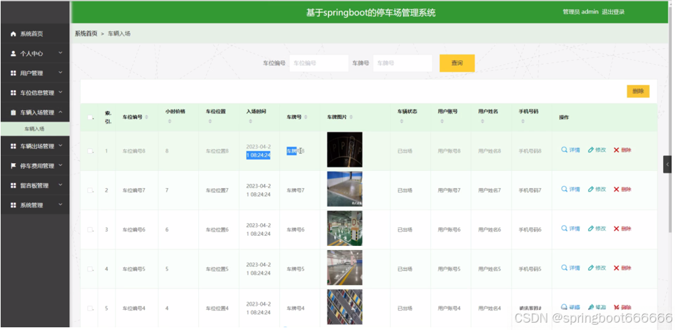675x330 pixels.
Task: Check the checkbox for row 5 车位编号4
Action: [90, 308]
